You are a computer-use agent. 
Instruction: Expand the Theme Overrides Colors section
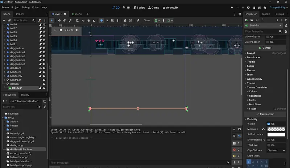pos(253,92)
